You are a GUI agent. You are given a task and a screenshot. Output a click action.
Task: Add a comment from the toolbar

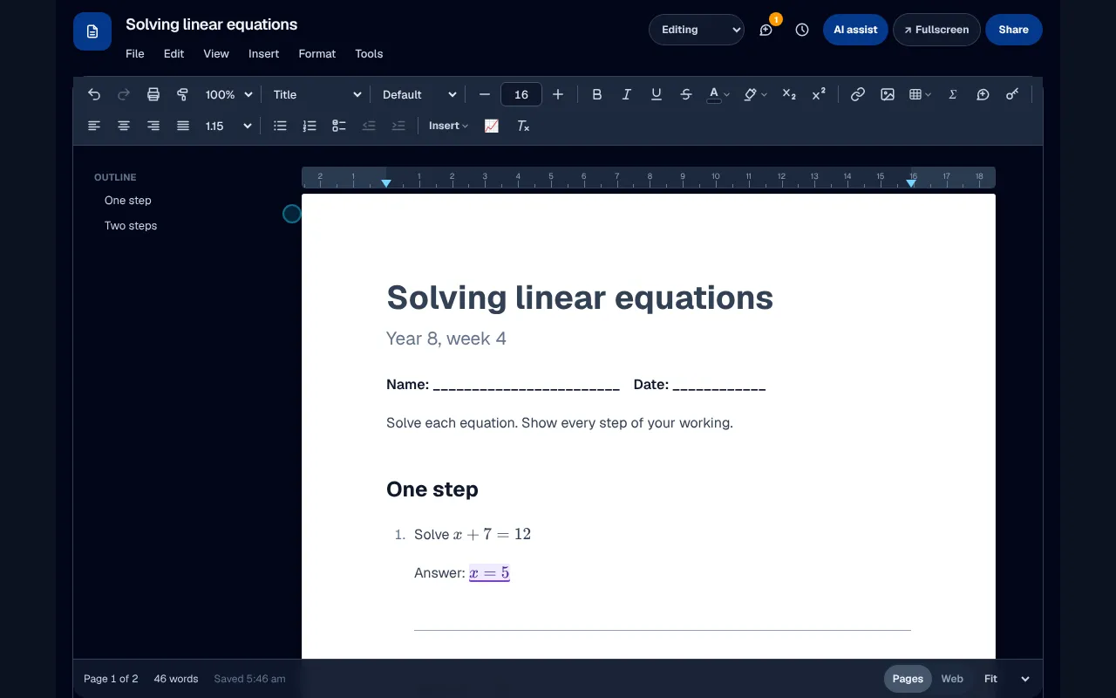click(x=983, y=94)
